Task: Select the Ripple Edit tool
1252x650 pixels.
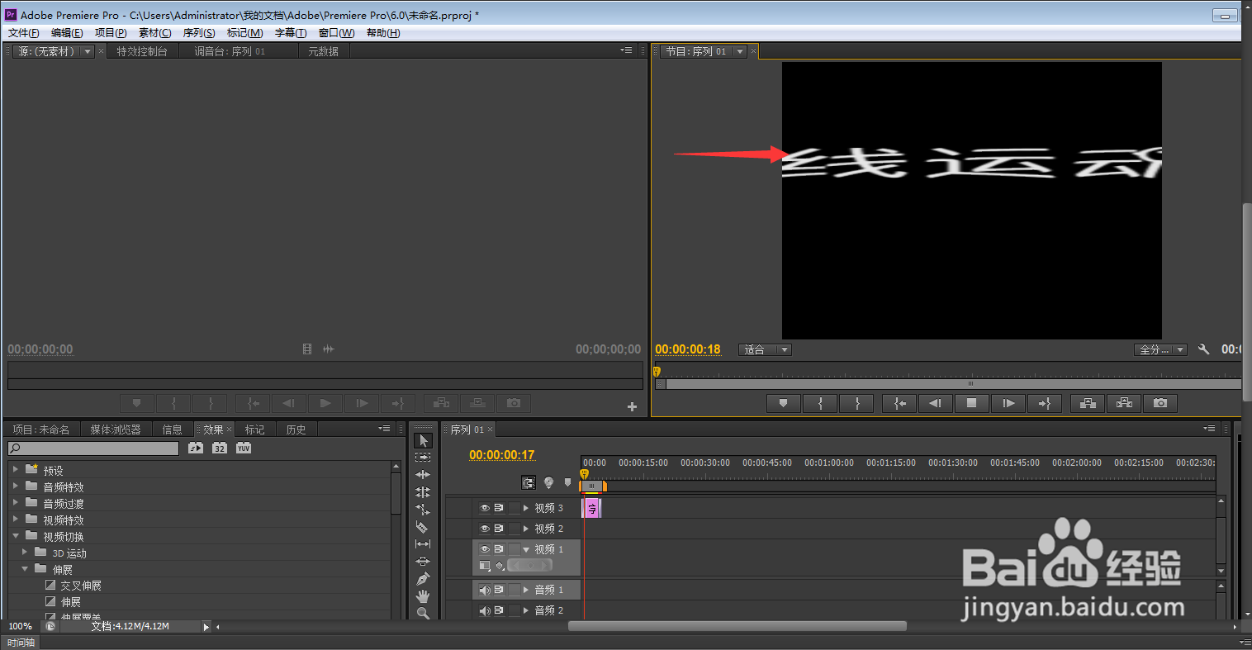Action: point(423,475)
